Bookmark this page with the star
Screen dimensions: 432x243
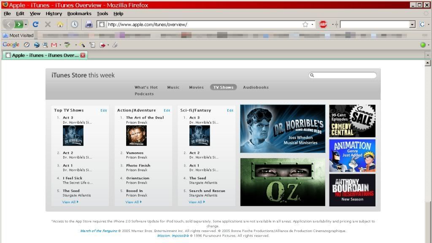coord(305,24)
